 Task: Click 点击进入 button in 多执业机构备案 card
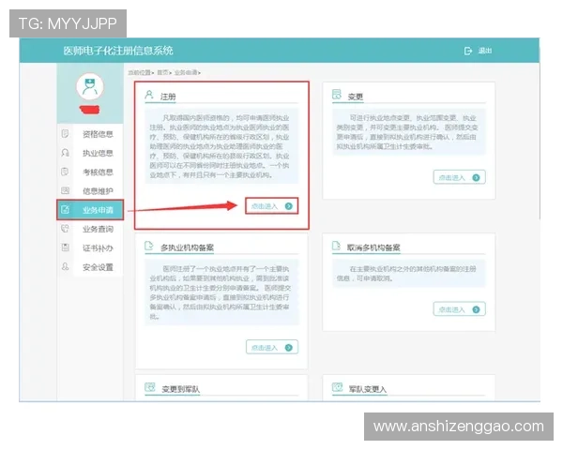click(x=272, y=347)
